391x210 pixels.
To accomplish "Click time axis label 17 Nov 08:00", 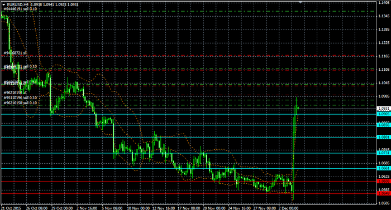I will (x=189, y=208).
